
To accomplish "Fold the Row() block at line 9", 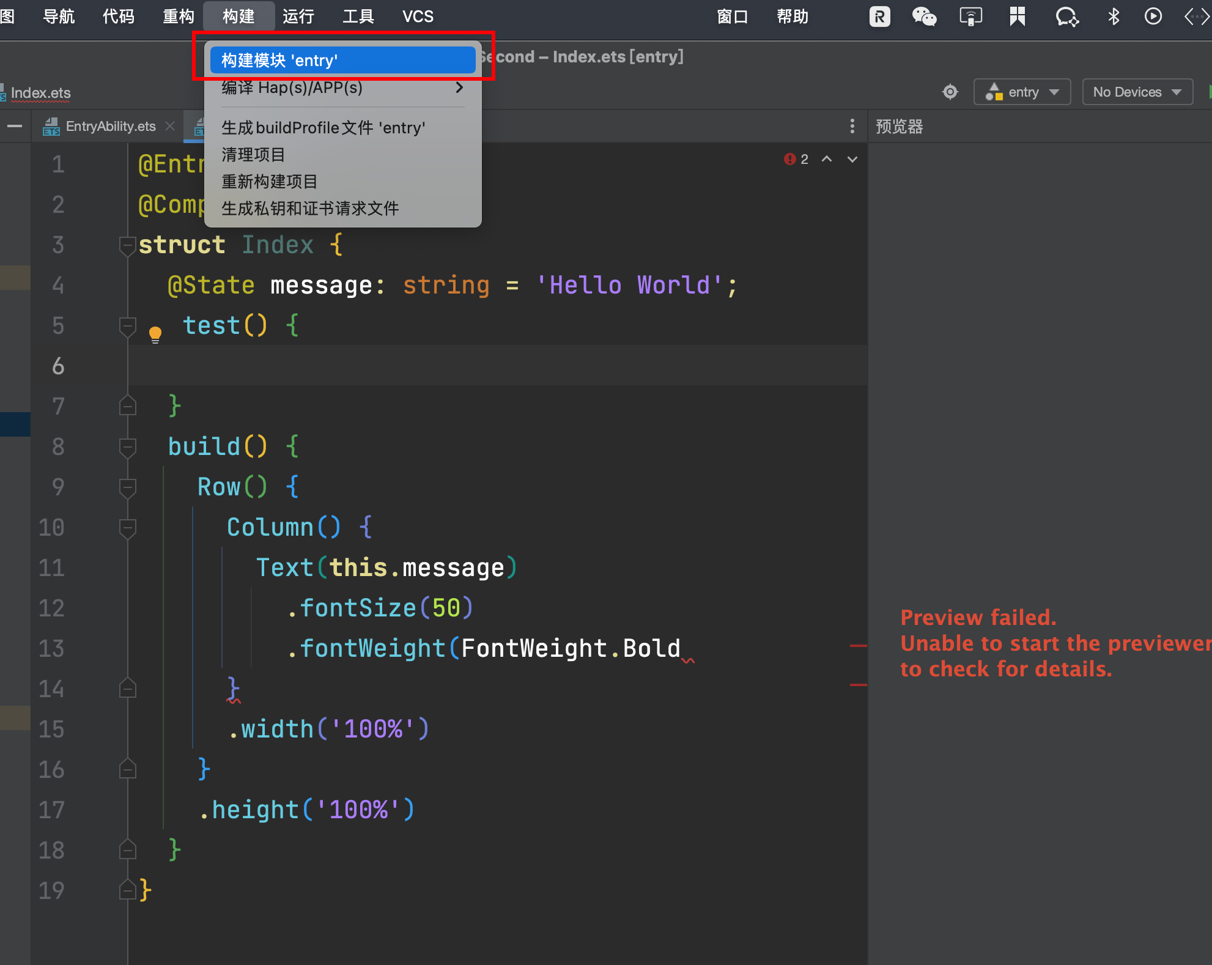I will click(x=127, y=487).
